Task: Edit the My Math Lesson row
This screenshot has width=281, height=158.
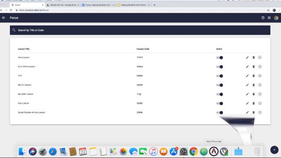Action: click(247, 94)
